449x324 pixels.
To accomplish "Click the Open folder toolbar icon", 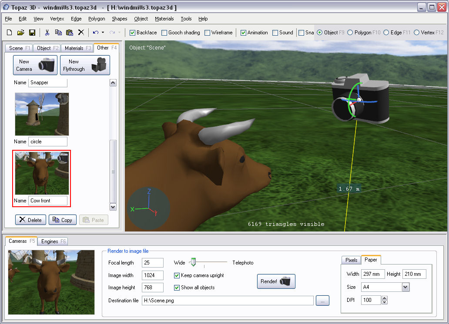I will pos(20,33).
